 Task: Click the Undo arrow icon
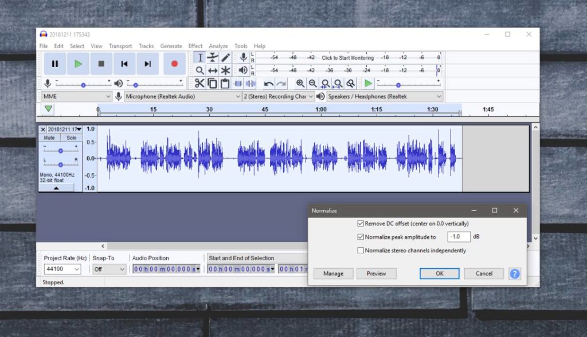coord(268,83)
